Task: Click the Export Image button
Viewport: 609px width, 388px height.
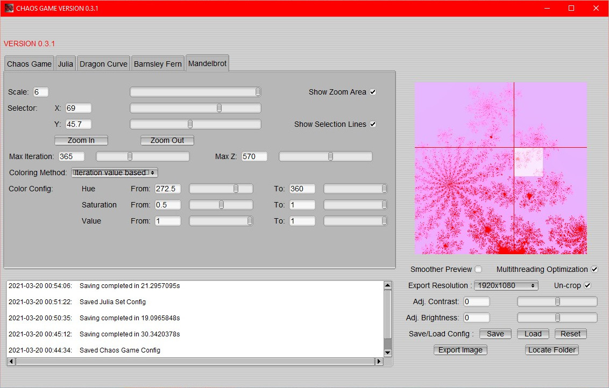Action: coord(460,350)
